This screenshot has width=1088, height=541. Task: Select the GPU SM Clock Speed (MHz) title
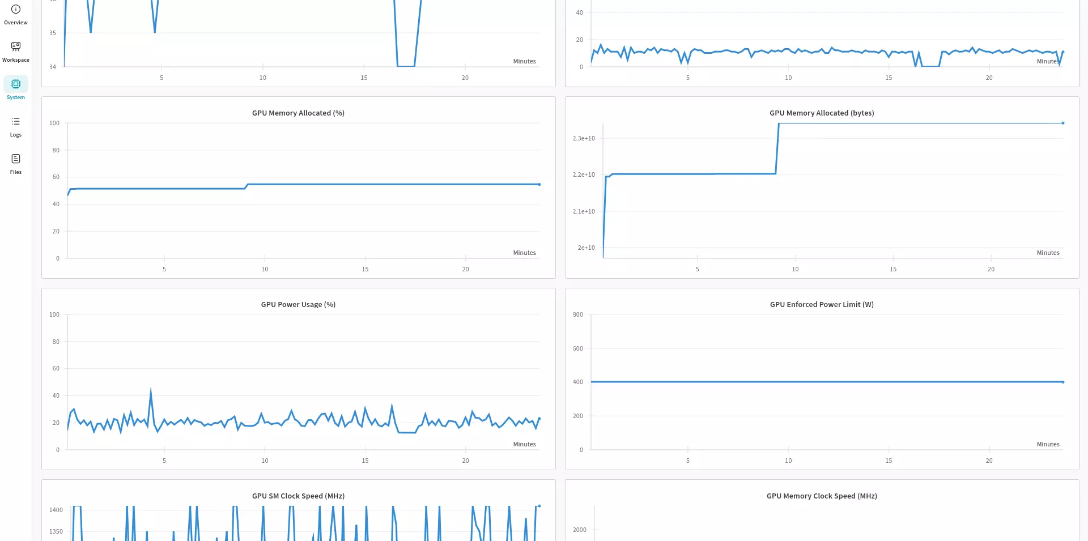(x=298, y=496)
